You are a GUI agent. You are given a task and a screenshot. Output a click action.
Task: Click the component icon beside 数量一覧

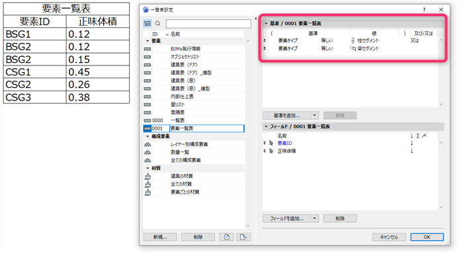147,152
